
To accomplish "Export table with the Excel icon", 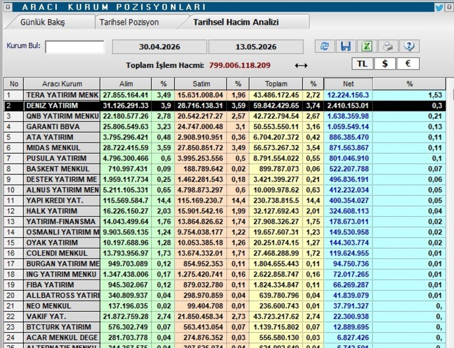I will coord(367,46).
